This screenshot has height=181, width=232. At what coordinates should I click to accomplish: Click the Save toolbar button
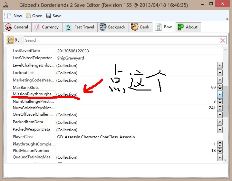pyautogui.click(x=54, y=16)
